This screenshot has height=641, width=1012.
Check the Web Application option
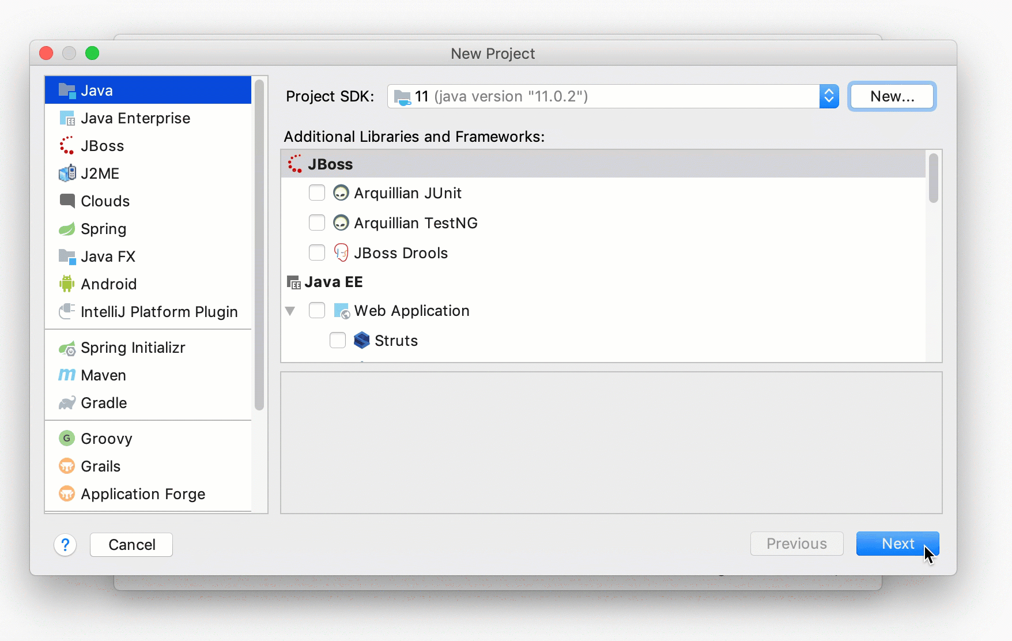pyautogui.click(x=316, y=311)
